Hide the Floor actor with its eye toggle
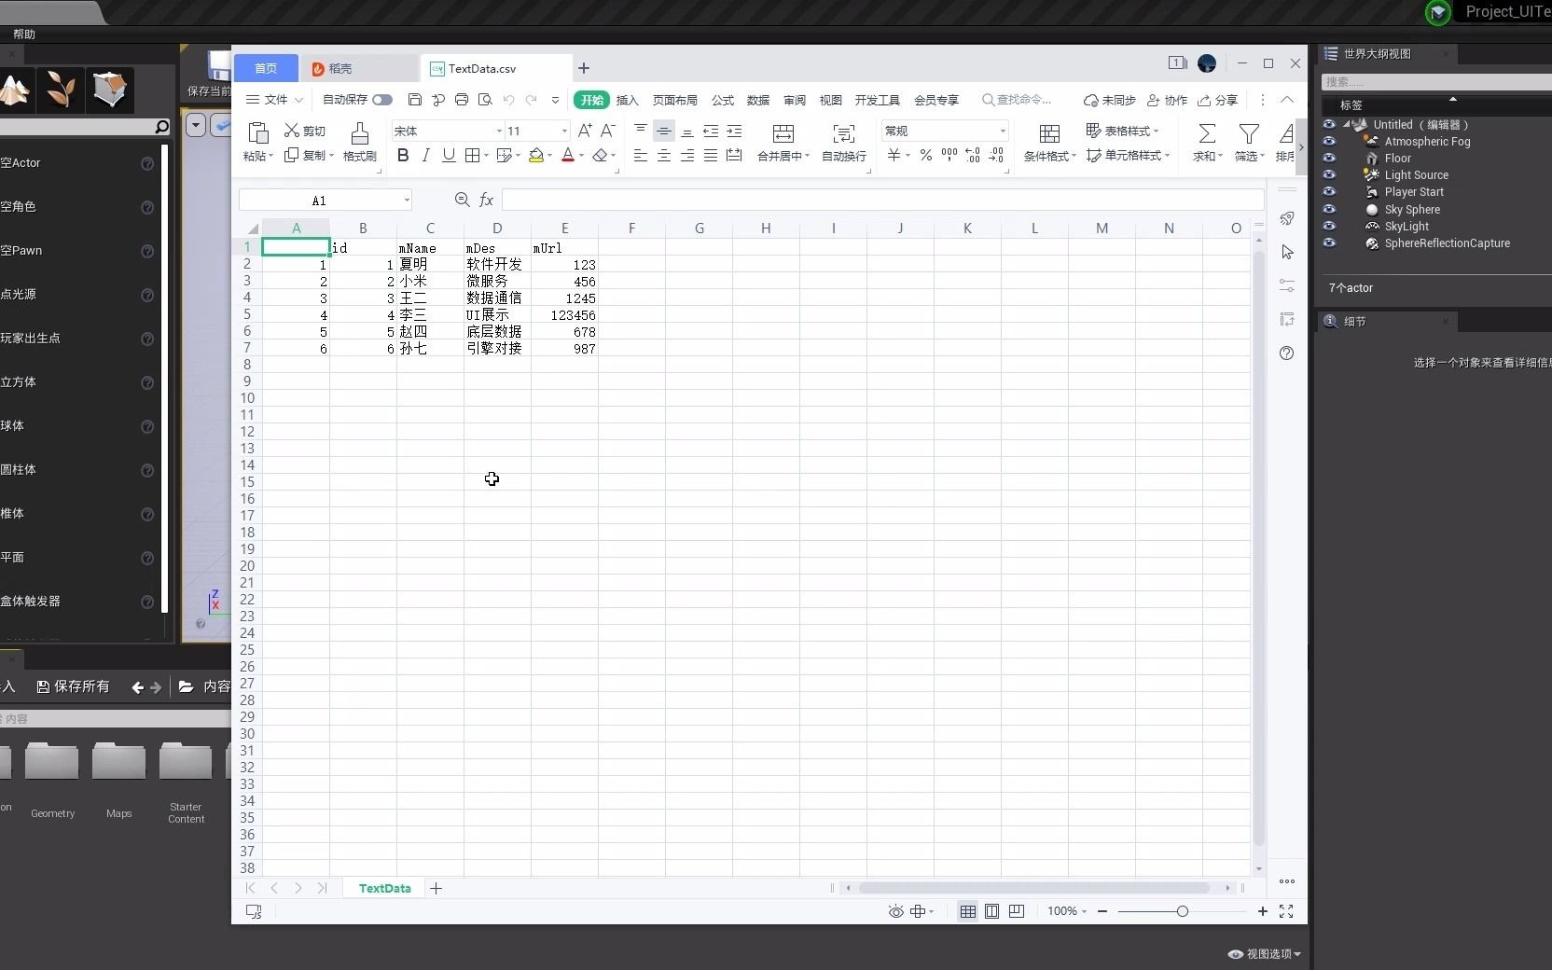This screenshot has width=1552, height=970. 1330,159
